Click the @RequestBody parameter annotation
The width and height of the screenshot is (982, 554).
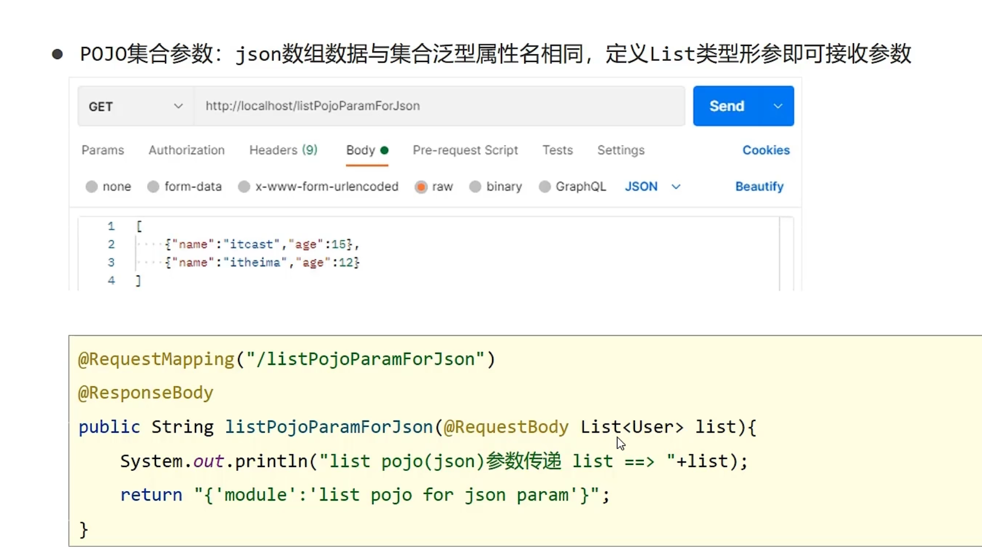coord(506,427)
